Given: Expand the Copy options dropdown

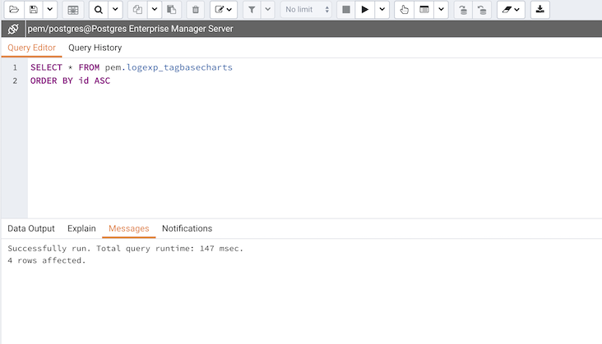Looking at the screenshot, I should (x=155, y=10).
